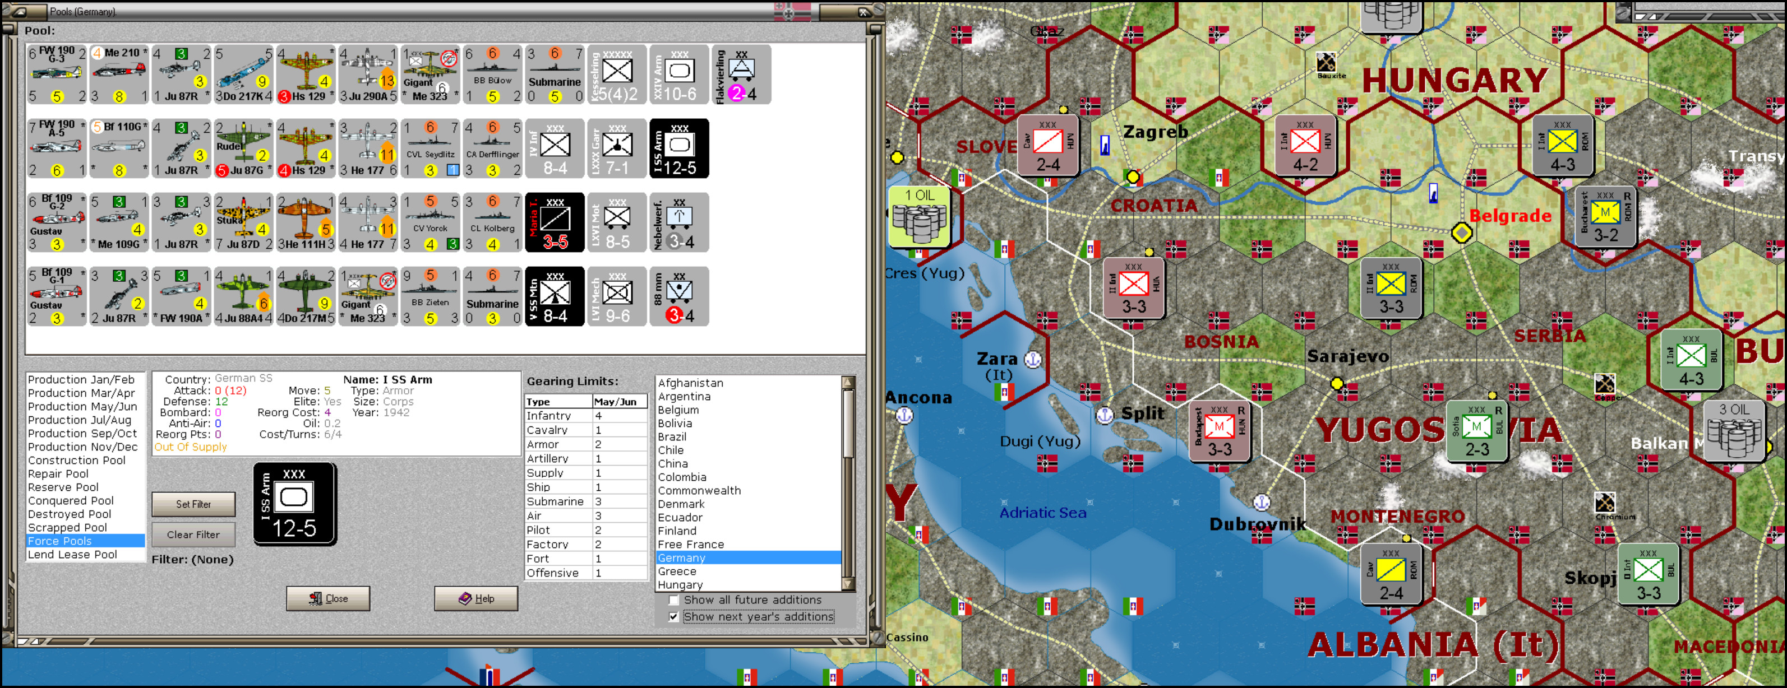Image resolution: width=1787 pixels, height=688 pixels.
Task: Select the CVL Seydlitz carrier counter
Action: pyautogui.click(x=430, y=148)
